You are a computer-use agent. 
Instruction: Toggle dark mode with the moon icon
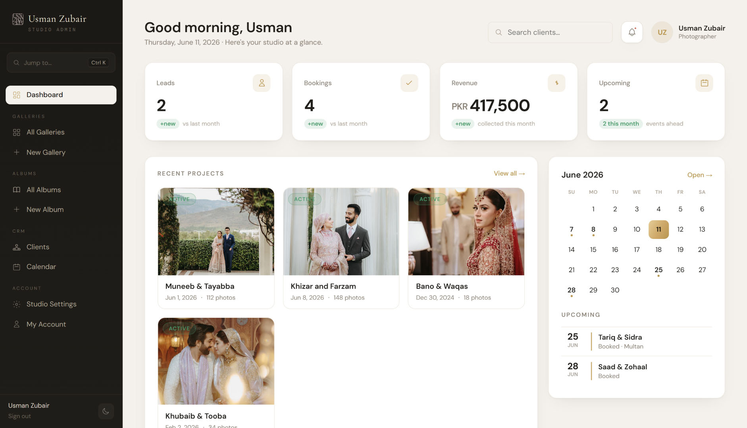[x=106, y=411]
